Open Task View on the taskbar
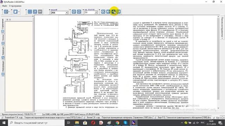Screen dimensions: 225x126 click(x=69, y=123)
